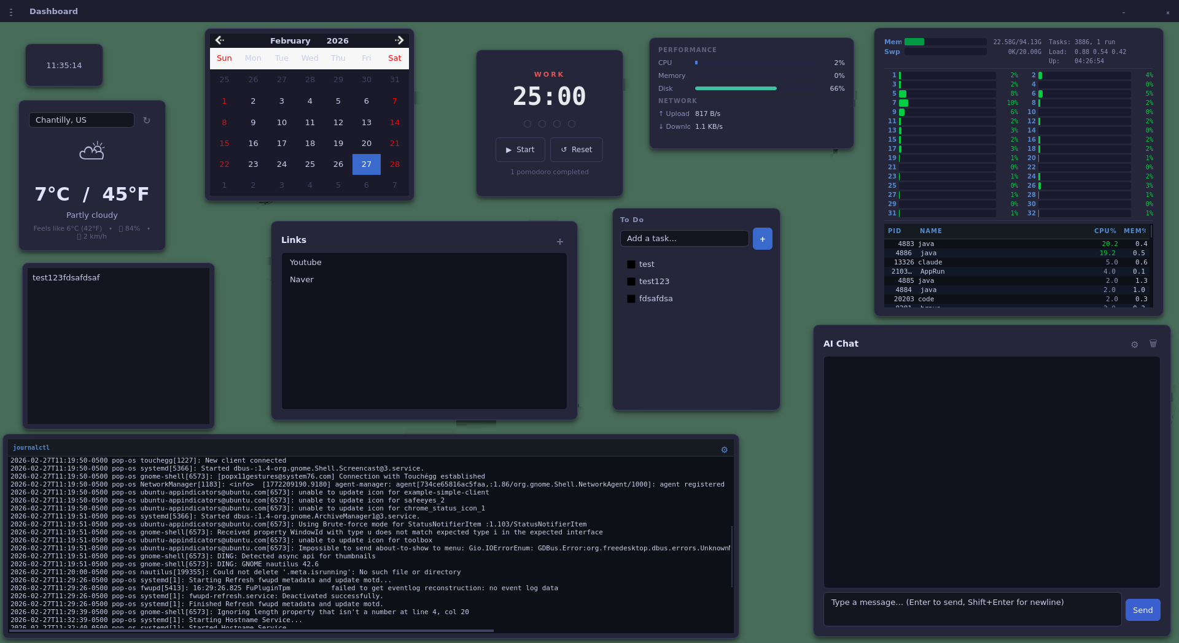The height and width of the screenshot is (643, 1179).
Task: Open the Naver link
Action: (x=302, y=279)
